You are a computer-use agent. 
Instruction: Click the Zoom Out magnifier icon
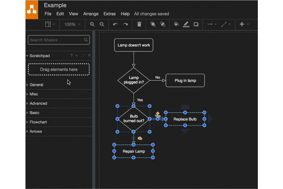pyautogui.click(x=102, y=24)
